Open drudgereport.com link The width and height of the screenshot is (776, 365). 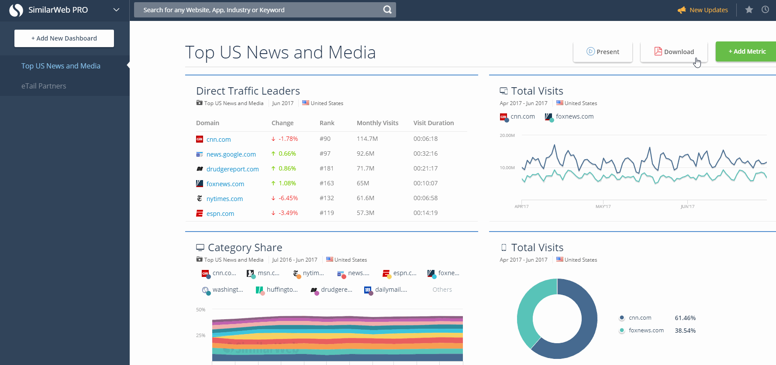pos(232,169)
